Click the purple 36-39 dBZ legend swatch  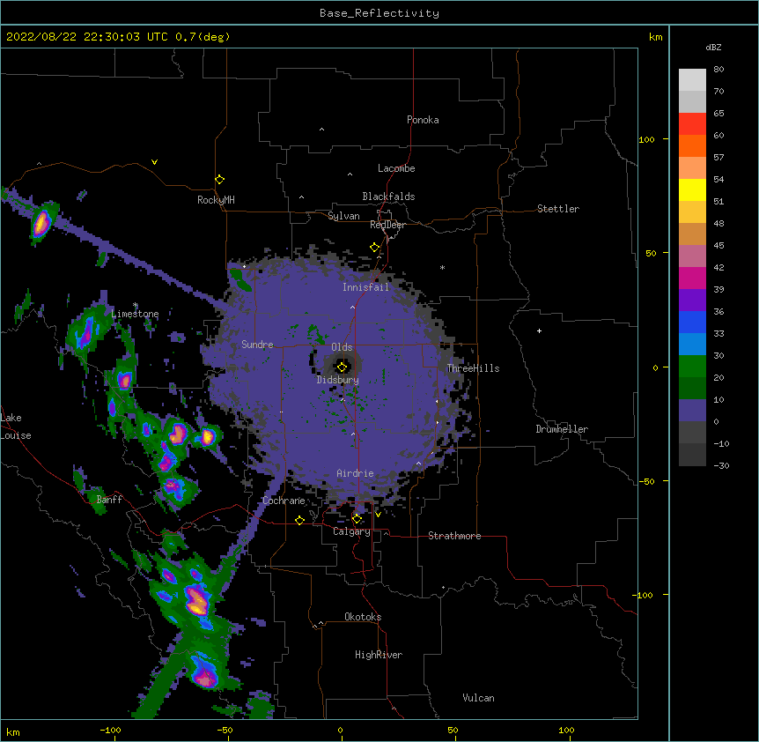point(692,301)
